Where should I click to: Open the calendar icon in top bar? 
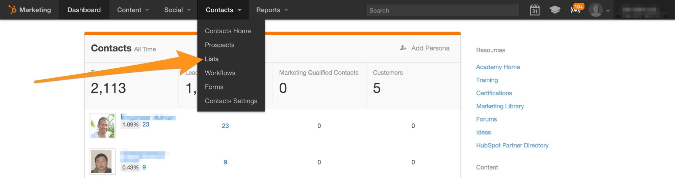tap(535, 10)
